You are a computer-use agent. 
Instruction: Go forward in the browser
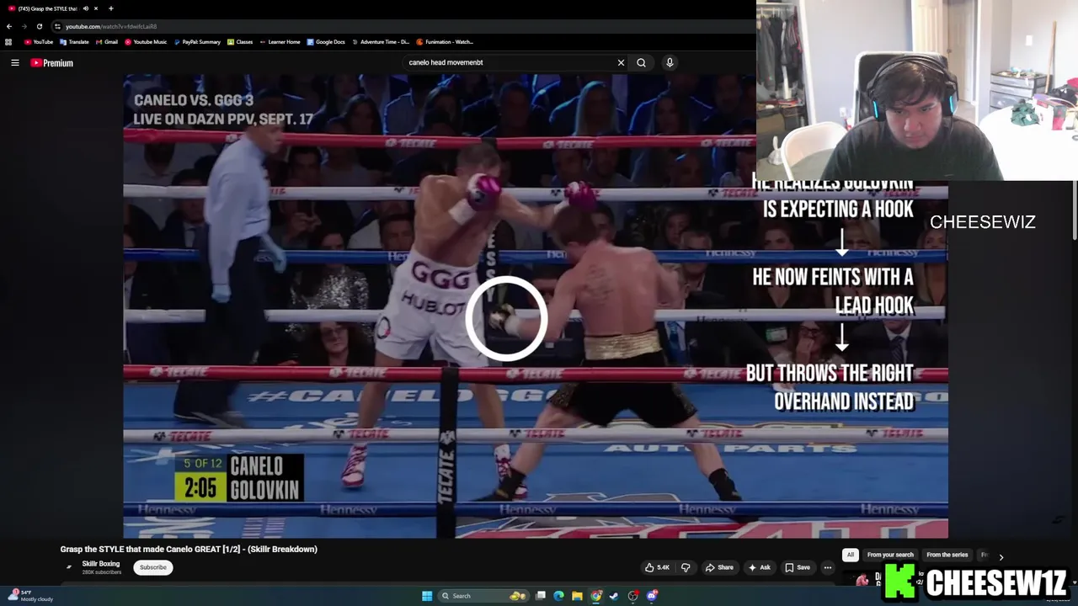pyautogui.click(x=24, y=26)
